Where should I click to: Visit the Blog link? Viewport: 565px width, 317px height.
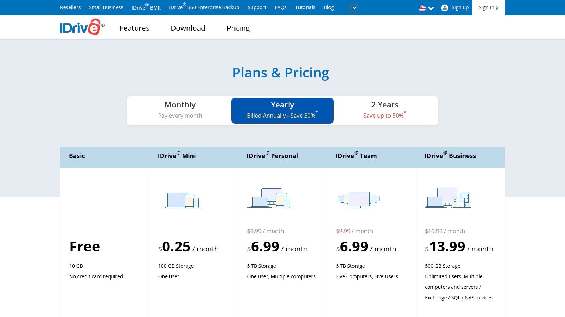click(x=329, y=7)
